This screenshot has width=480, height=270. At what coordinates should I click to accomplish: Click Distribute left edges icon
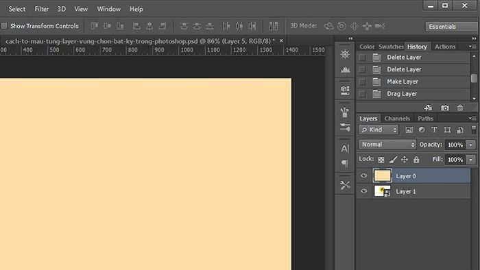pos(226,26)
